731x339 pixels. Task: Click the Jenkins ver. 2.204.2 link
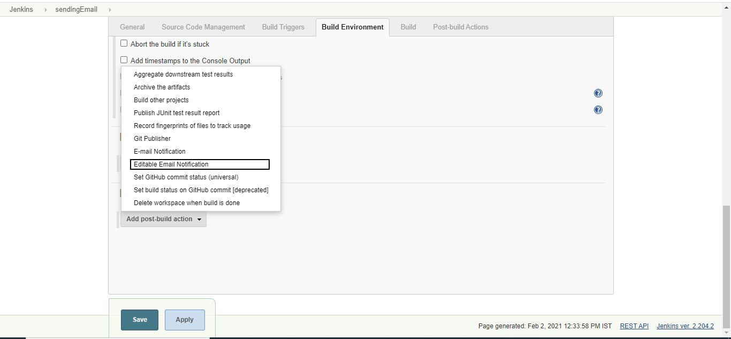(x=685, y=326)
